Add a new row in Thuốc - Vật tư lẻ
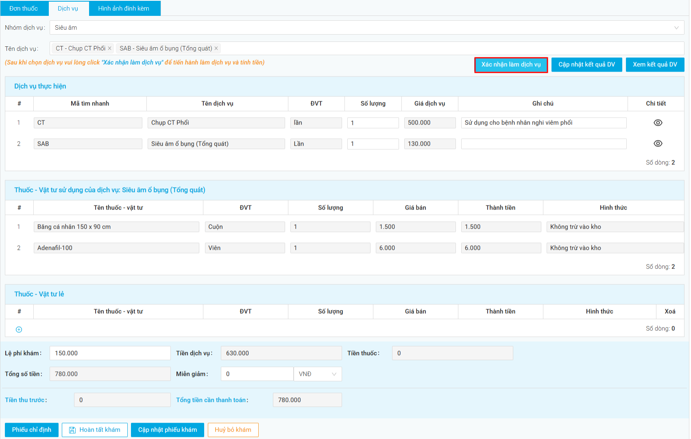This screenshot has width=691, height=439. (x=19, y=330)
